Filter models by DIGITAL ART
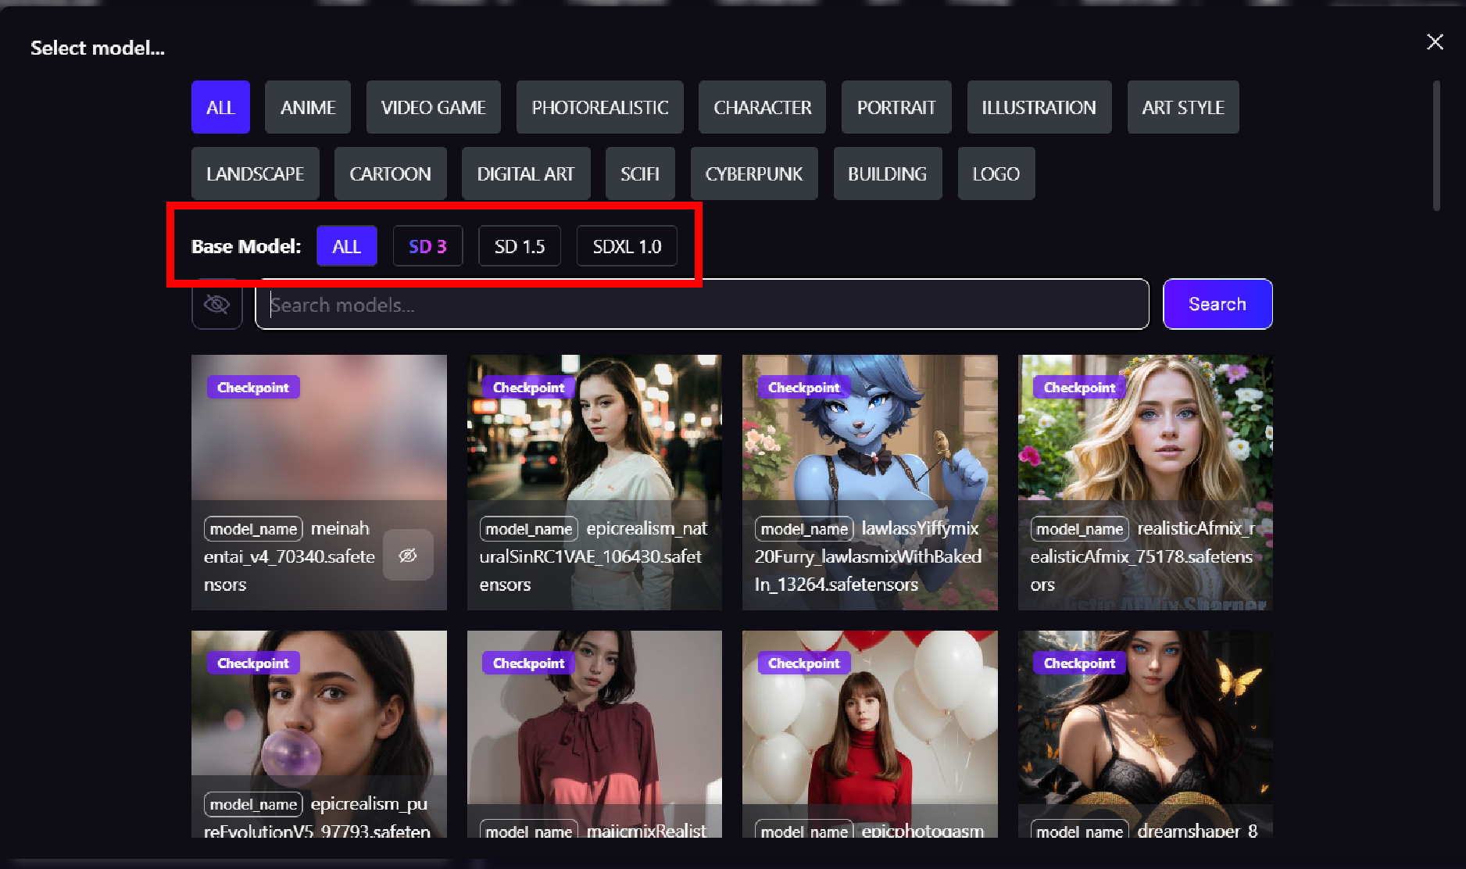Screen dimensions: 1466x869 pos(526,173)
